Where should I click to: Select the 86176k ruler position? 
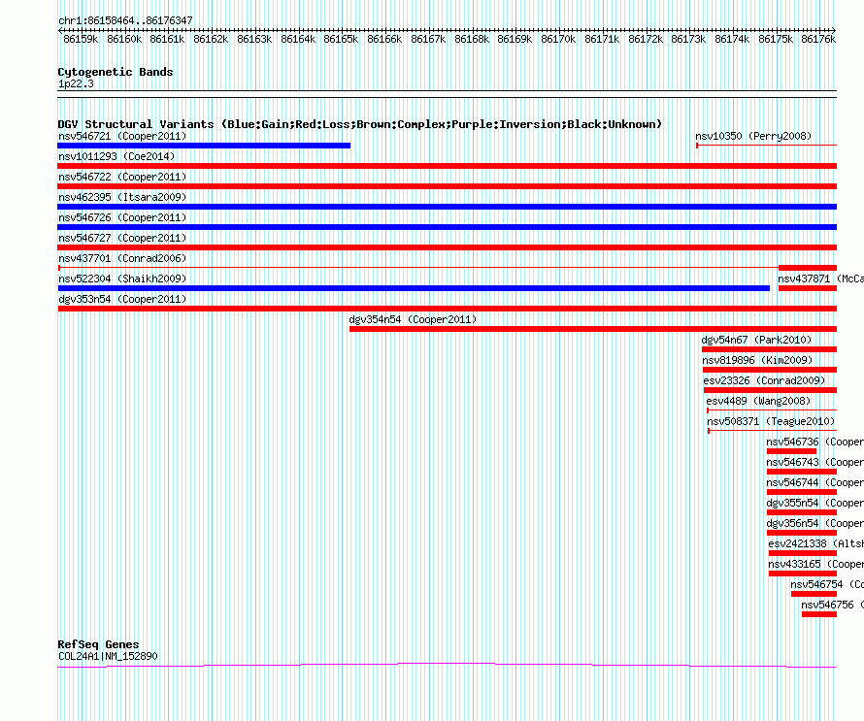click(818, 39)
